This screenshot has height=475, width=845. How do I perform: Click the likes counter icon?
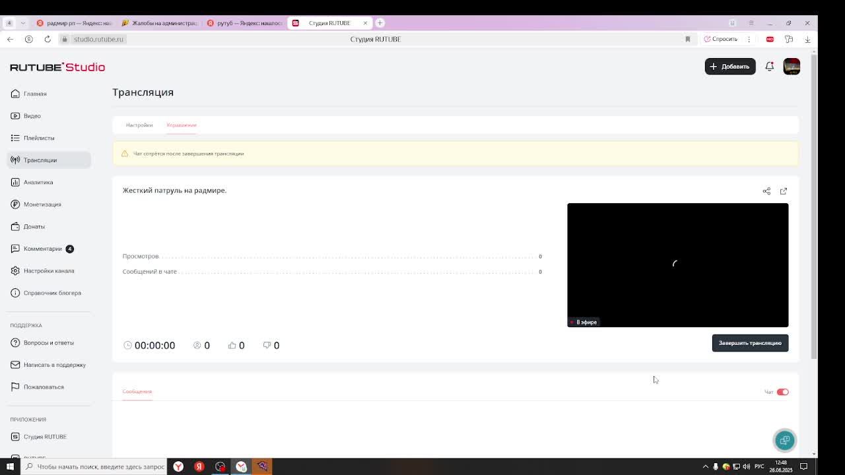point(232,345)
